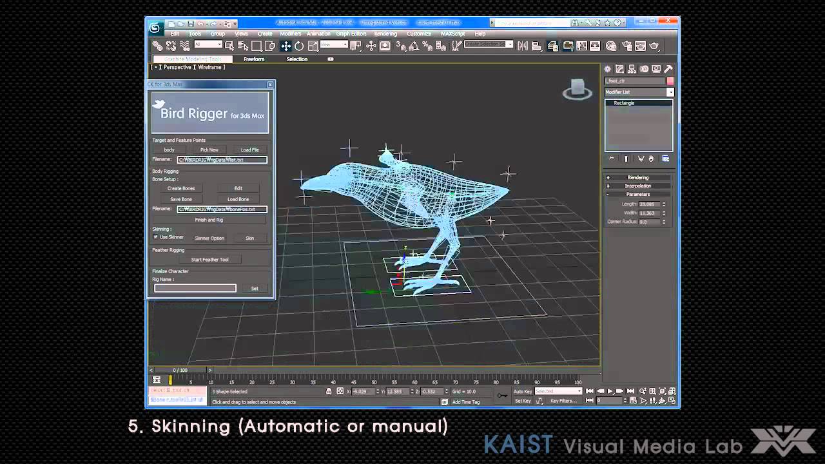Click the Length value field
This screenshot has width=825, height=464.
pyautogui.click(x=648, y=204)
